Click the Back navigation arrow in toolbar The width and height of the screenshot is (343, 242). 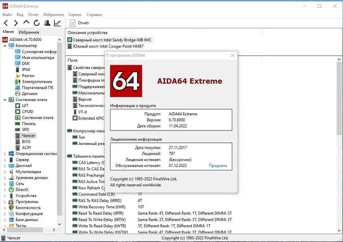point(6,23)
